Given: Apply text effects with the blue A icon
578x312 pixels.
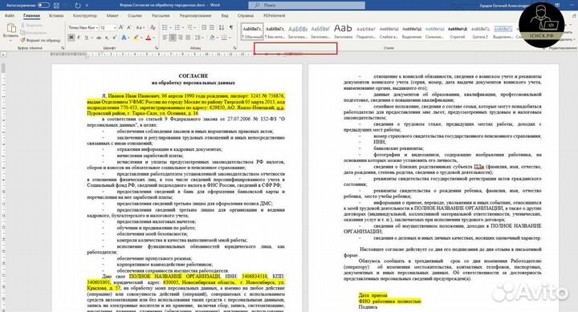Looking at the screenshot, I should click(124, 38).
